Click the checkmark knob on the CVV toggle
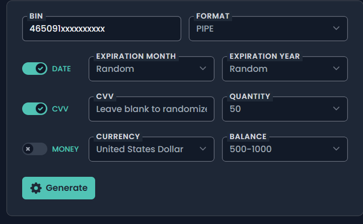 click(41, 108)
